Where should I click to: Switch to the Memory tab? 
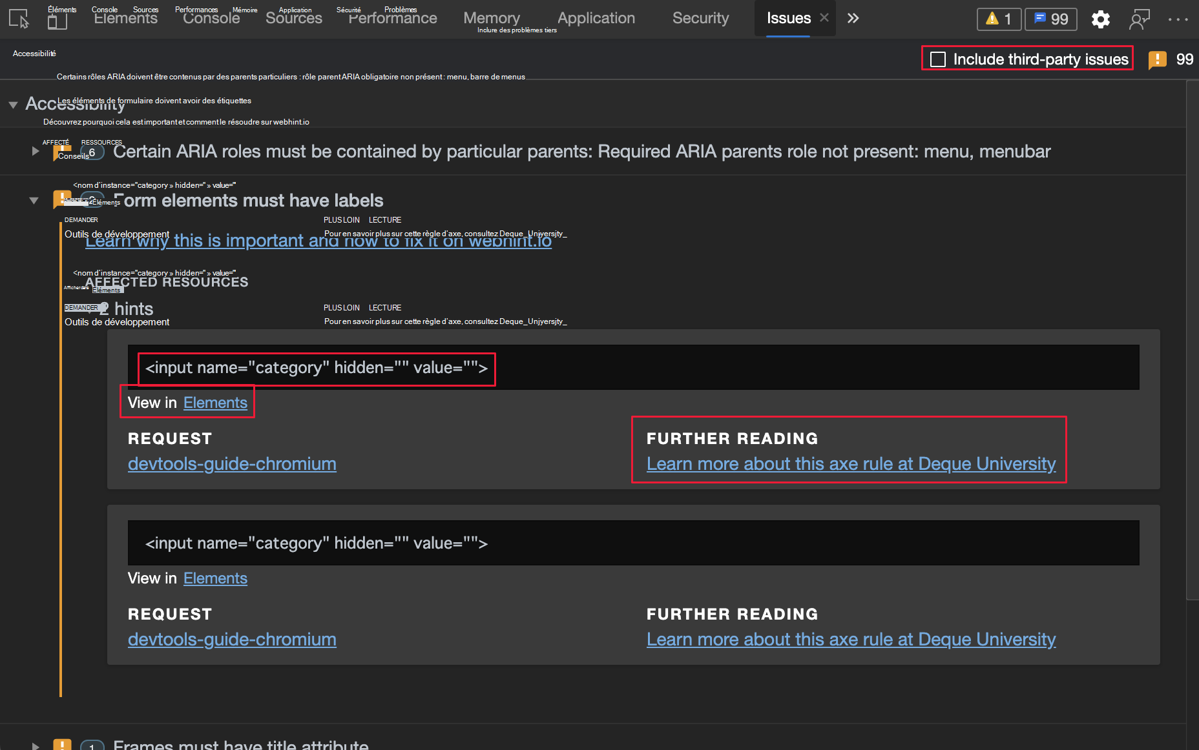point(492,18)
